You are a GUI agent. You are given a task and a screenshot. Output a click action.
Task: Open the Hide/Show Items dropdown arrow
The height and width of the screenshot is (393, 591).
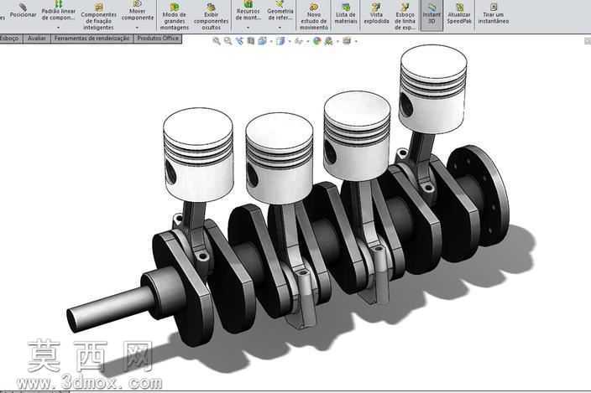pos(307,41)
